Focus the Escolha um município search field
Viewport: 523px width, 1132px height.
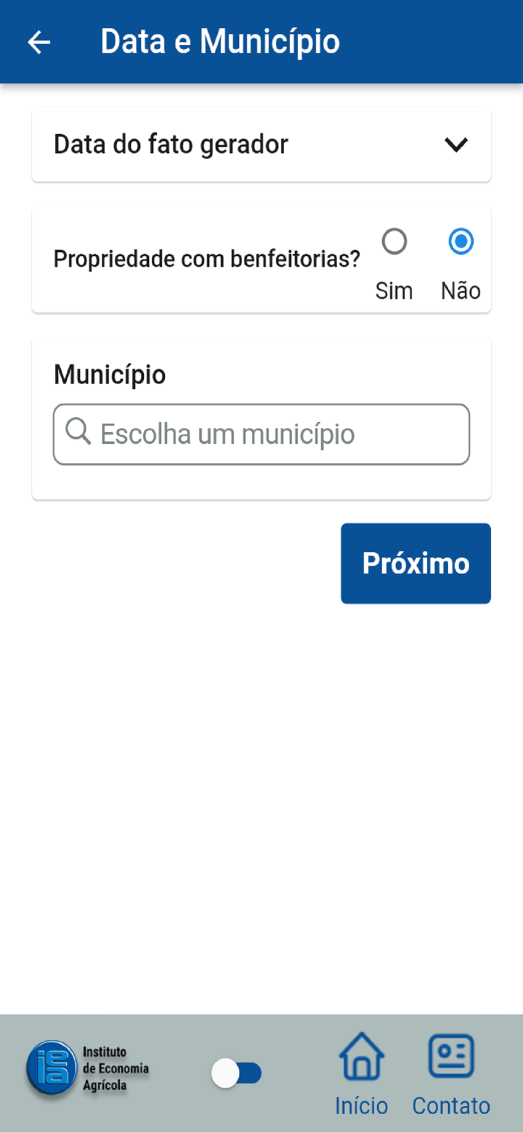click(261, 435)
